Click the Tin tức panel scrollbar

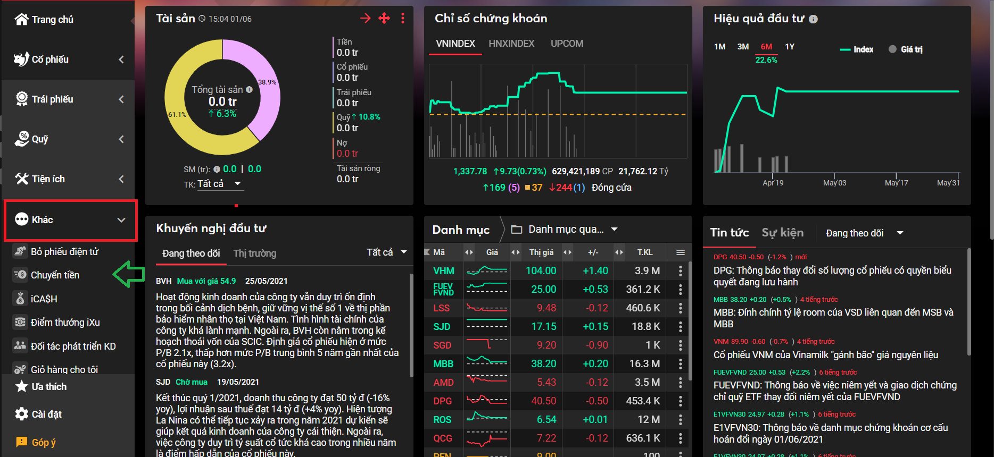coord(969,302)
